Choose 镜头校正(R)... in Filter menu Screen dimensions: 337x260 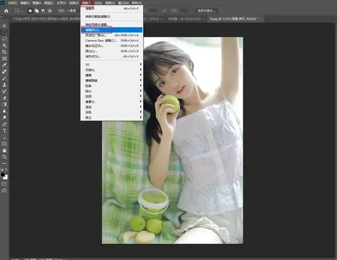pos(112,46)
